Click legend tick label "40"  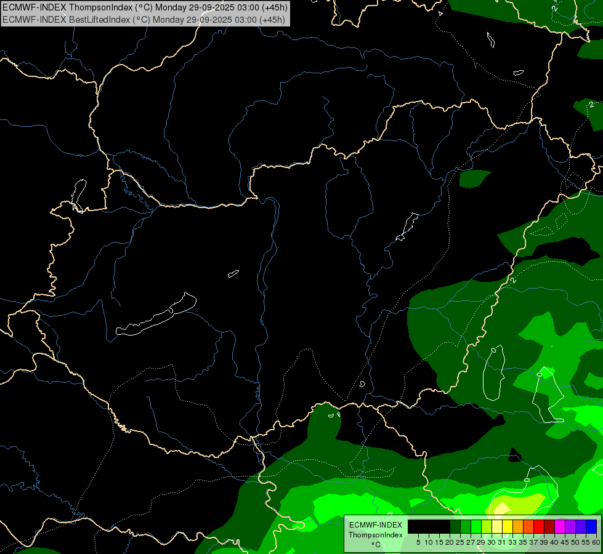[x=554, y=542]
